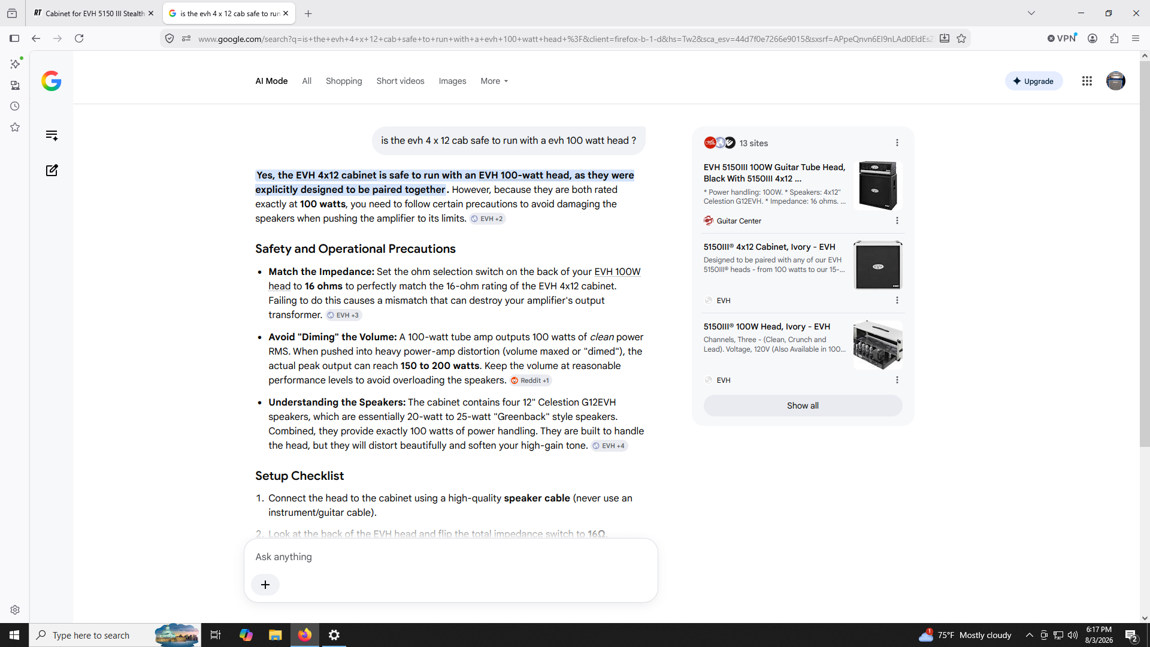The image size is (1150, 647).
Task: Open Firefox View tab overview
Action: 12,13
